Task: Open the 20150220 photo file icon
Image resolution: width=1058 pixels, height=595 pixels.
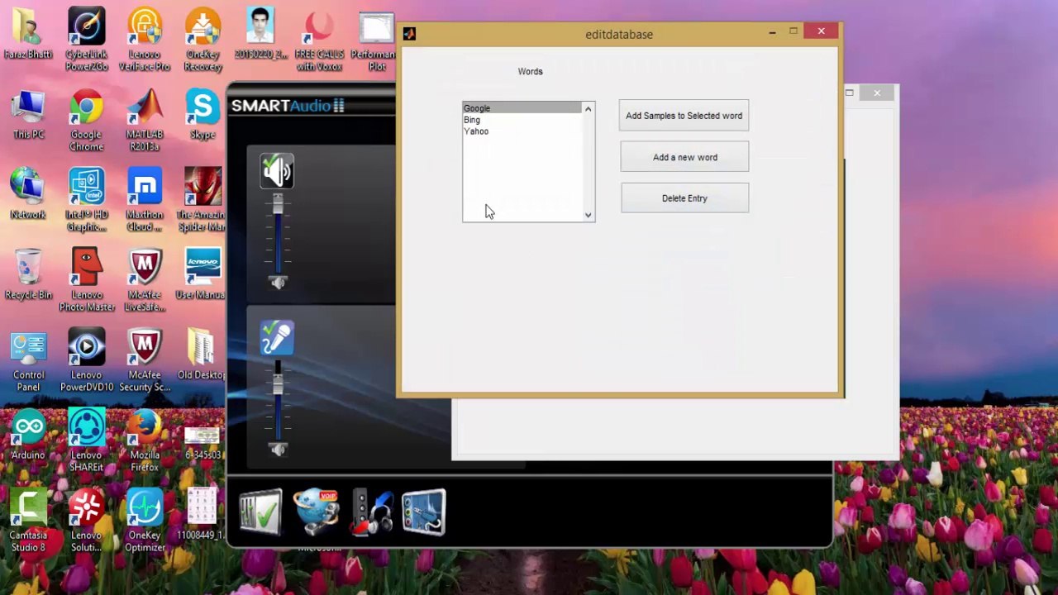Action: (x=260, y=33)
